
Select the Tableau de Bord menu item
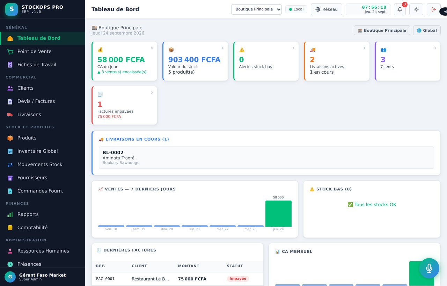pyautogui.click(x=43, y=38)
